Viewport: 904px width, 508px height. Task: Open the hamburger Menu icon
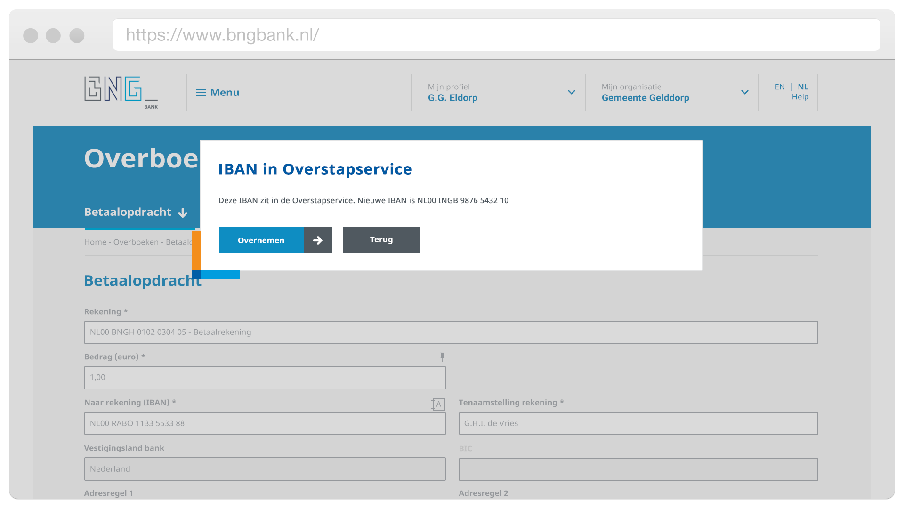pyautogui.click(x=201, y=92)
